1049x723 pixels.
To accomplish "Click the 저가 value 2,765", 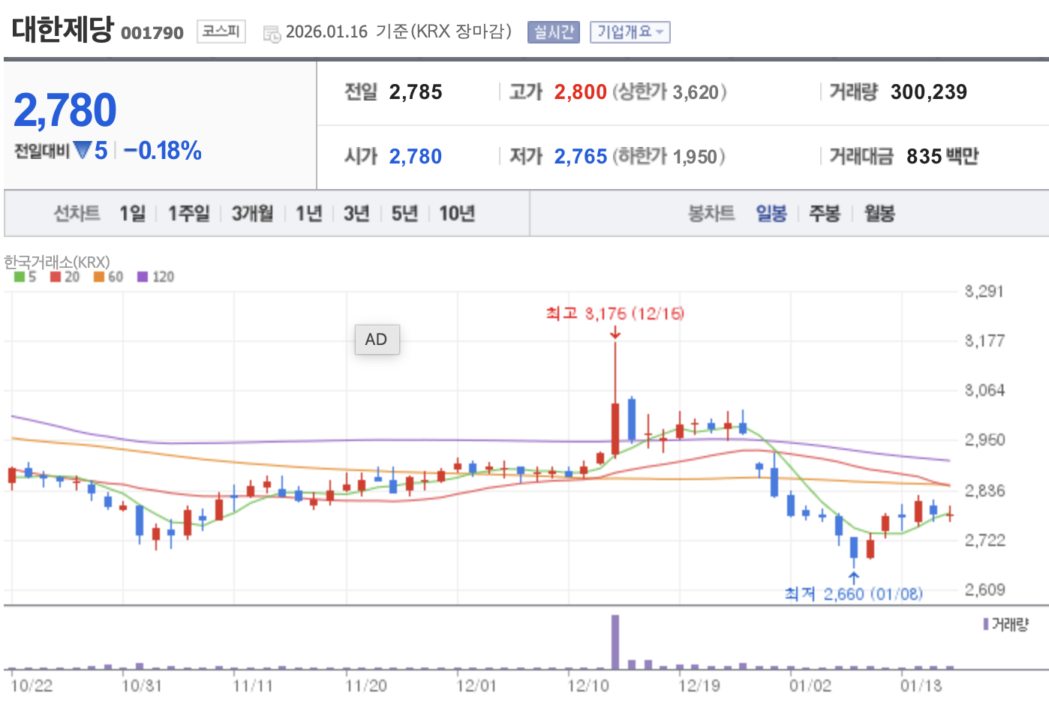I will 580,157.
